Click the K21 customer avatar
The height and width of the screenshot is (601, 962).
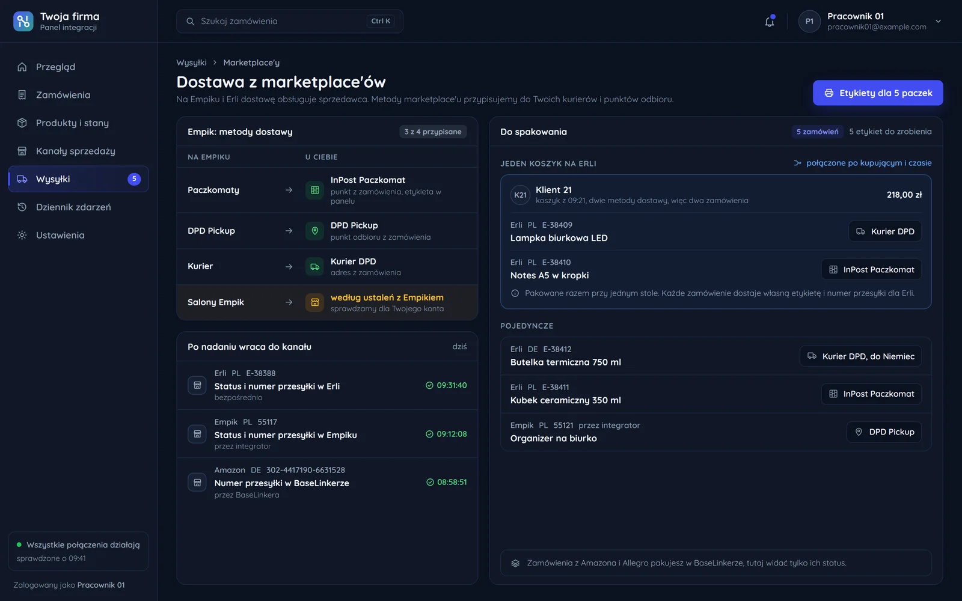pyautogui.click(x=520, y=195)
